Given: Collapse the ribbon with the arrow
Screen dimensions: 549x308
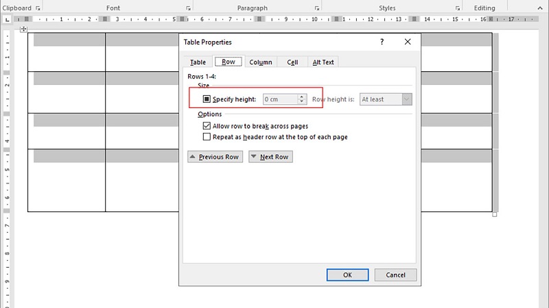Looking at the screenshot, I should (x=540, y=8).
